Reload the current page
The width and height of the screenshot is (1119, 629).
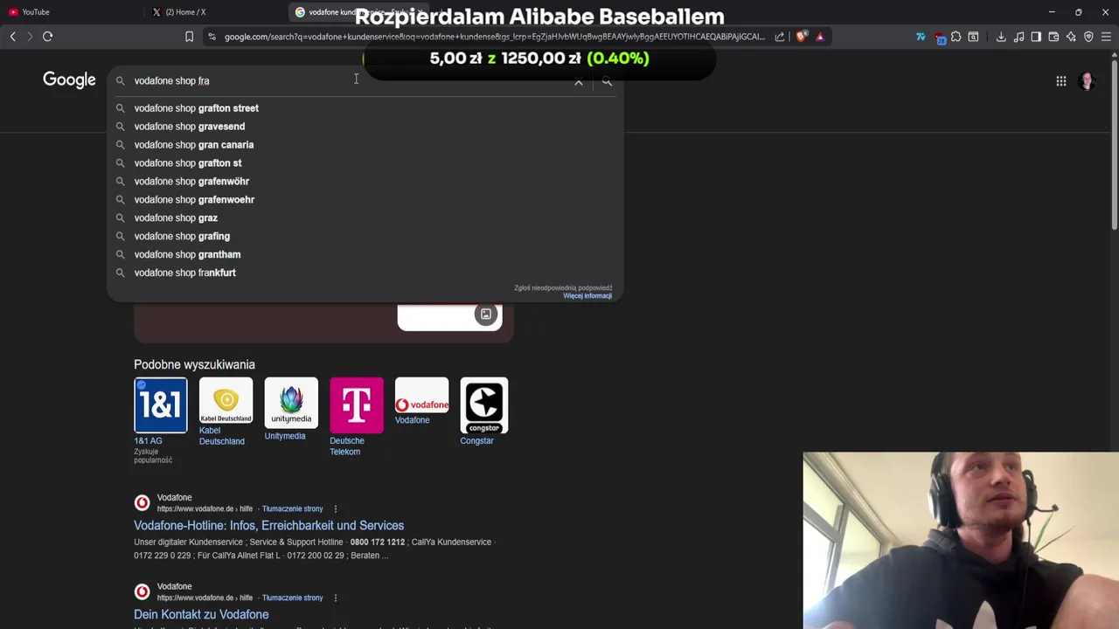click(x=48, y=37)
